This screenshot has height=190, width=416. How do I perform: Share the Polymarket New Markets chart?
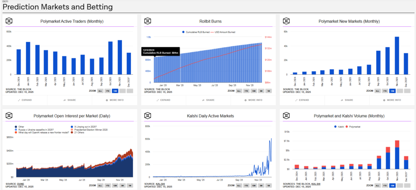click(x=347, y=100)
